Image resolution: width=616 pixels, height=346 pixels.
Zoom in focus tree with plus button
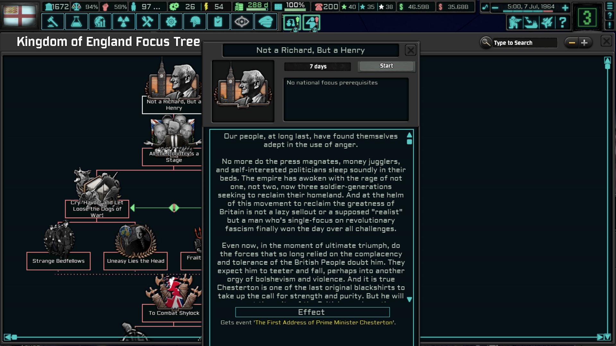[x=584, y=43]
